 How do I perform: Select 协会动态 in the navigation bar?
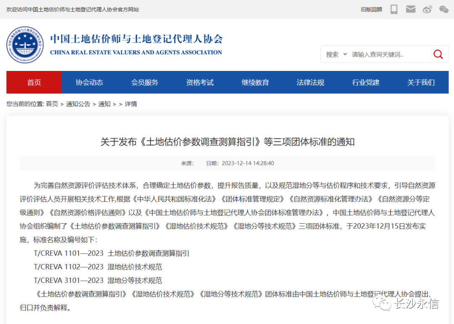(89, 82)
